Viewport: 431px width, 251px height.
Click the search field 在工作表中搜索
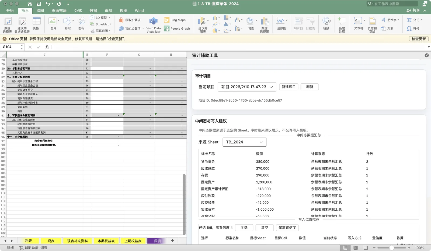pyautogui.click(x=392, y=4)
